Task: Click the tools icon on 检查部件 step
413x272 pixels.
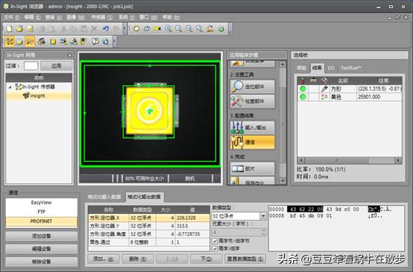Action: [236, 101]
